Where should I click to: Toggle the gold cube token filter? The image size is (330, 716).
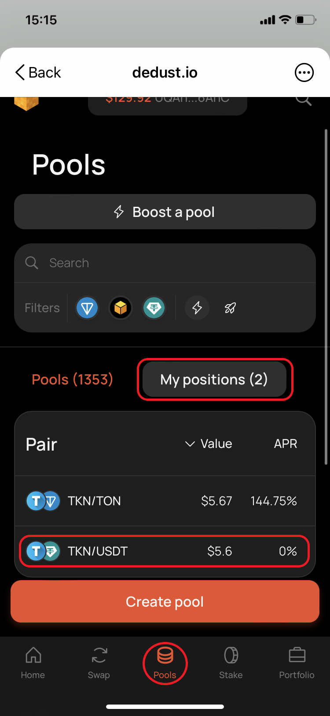pos(121,308)
